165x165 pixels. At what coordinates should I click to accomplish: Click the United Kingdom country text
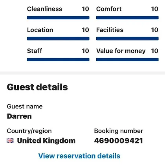46,141
